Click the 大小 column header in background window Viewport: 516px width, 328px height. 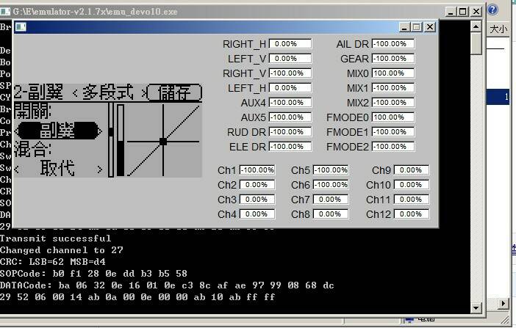(498, 29)
